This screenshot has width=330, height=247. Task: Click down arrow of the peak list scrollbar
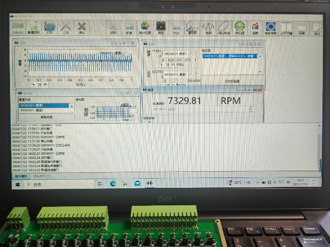click(260, 72)
